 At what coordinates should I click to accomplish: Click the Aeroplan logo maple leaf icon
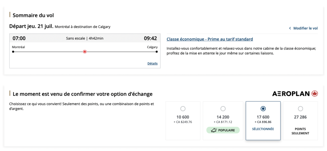coord(315,94)
